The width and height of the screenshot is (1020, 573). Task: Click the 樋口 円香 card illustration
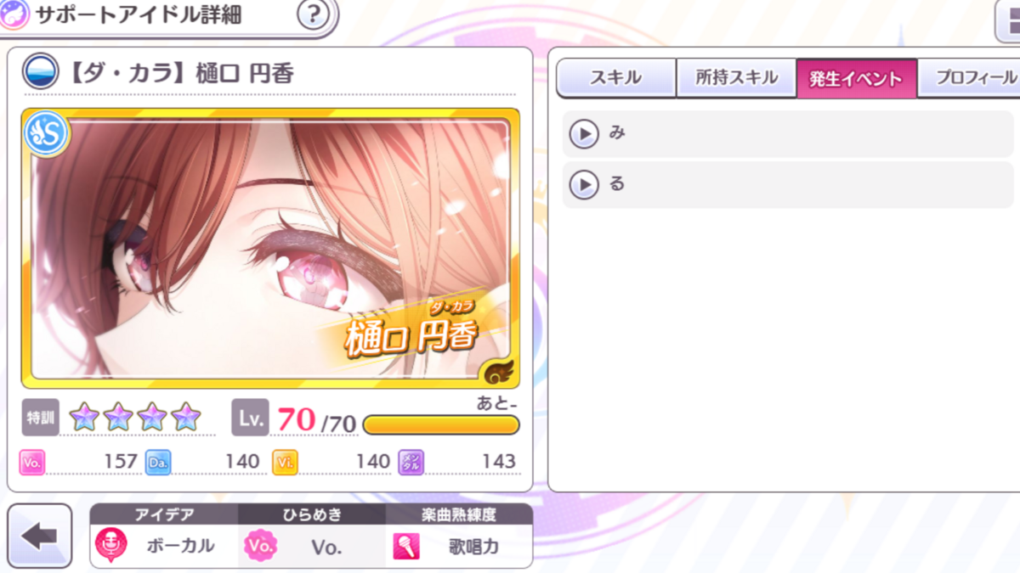[x=270, y=248]
